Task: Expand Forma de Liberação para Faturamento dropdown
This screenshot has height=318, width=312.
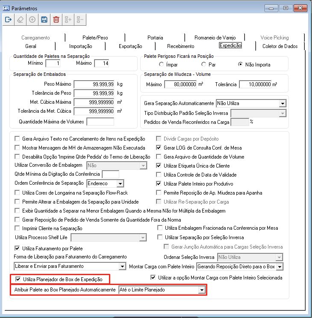Action: tap(122, 267)
